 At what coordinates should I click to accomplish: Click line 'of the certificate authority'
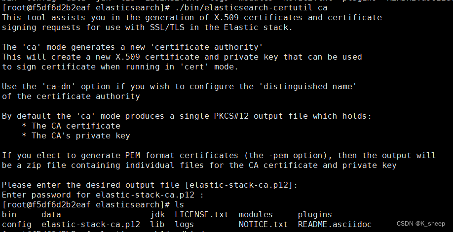[x=71, y=97]
